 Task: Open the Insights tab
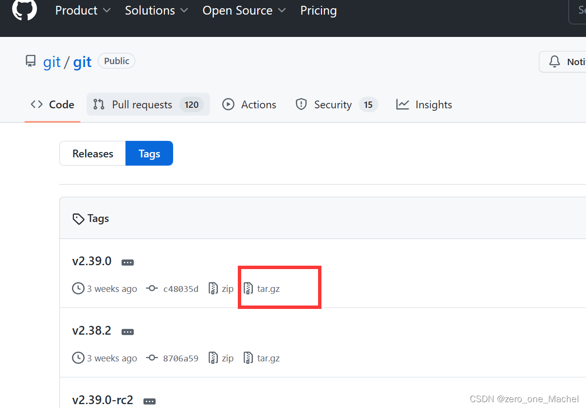[424, 104]
